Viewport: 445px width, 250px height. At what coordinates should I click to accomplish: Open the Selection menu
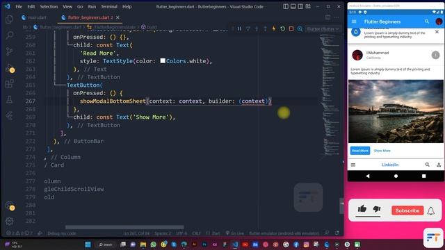tap(49, 6)
